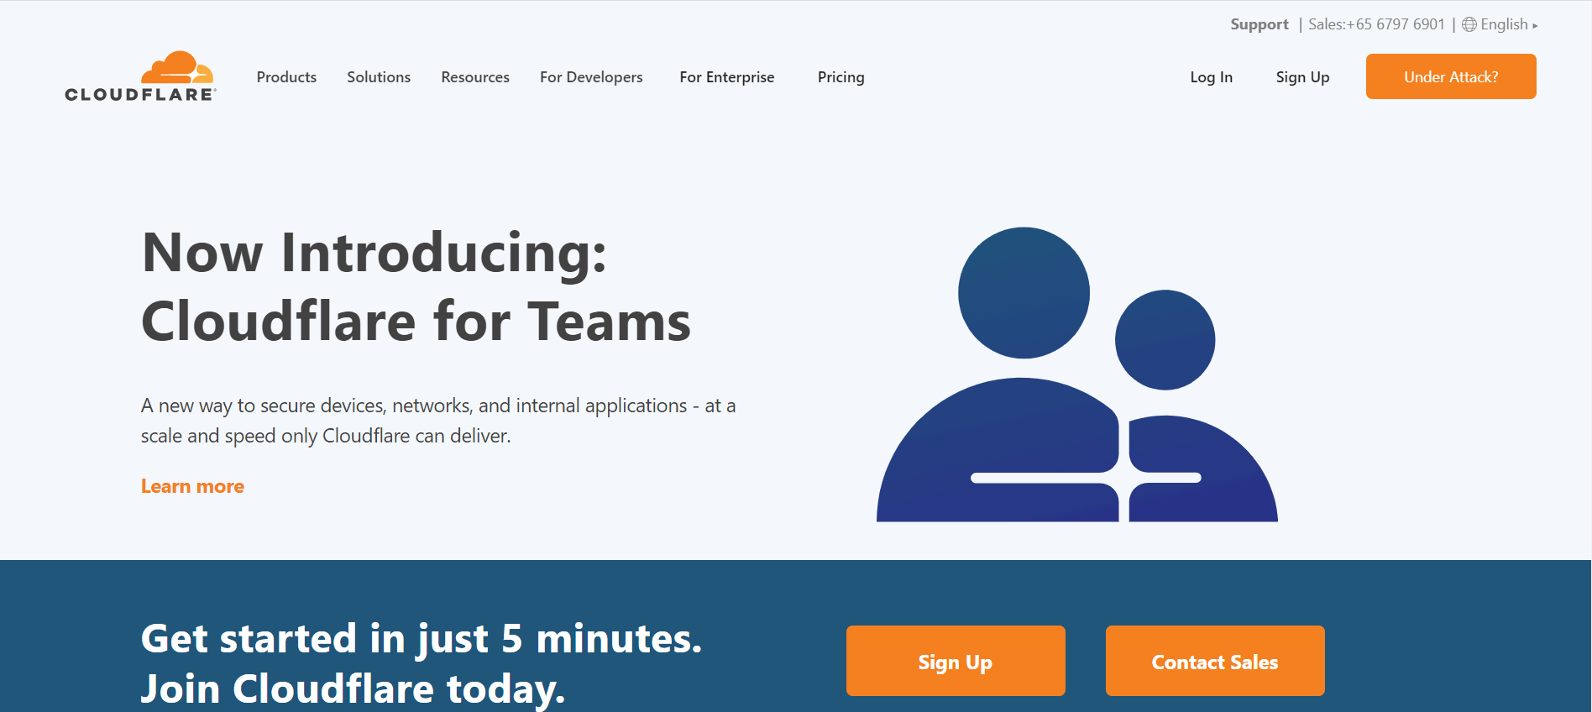Click Sign Up in the header
The image size is (1592, 712).
(1302, 77)
